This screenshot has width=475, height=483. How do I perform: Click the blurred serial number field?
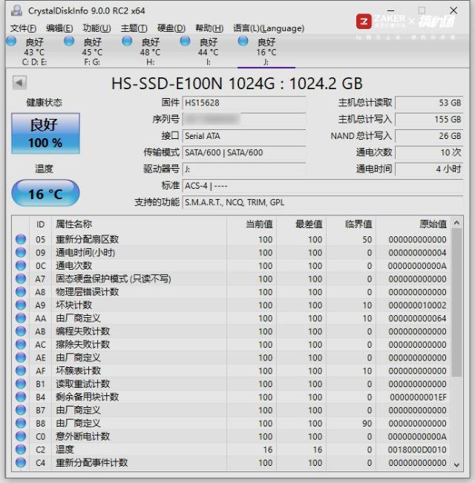point(244,119)
